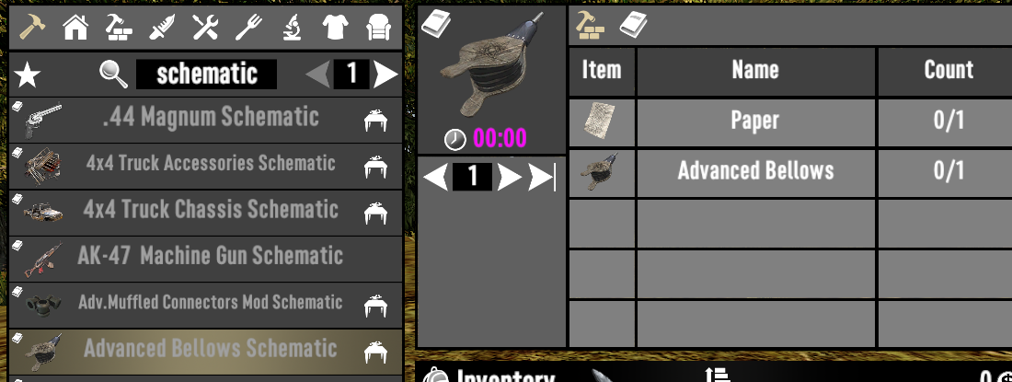The height and width of the screenshot is (382, 1012).
Task: Toggle the star favorites filter
Action: tap(27, 75)
